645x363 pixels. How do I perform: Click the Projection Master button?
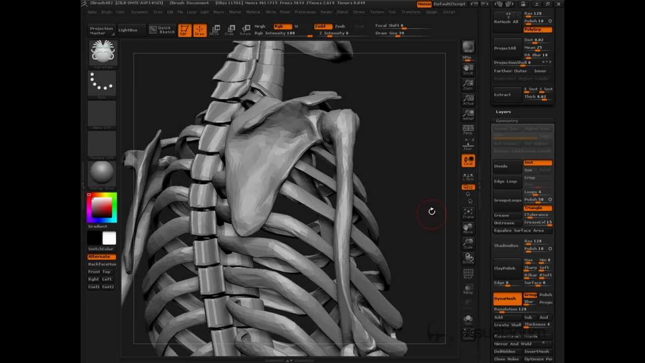pos(102,31)
